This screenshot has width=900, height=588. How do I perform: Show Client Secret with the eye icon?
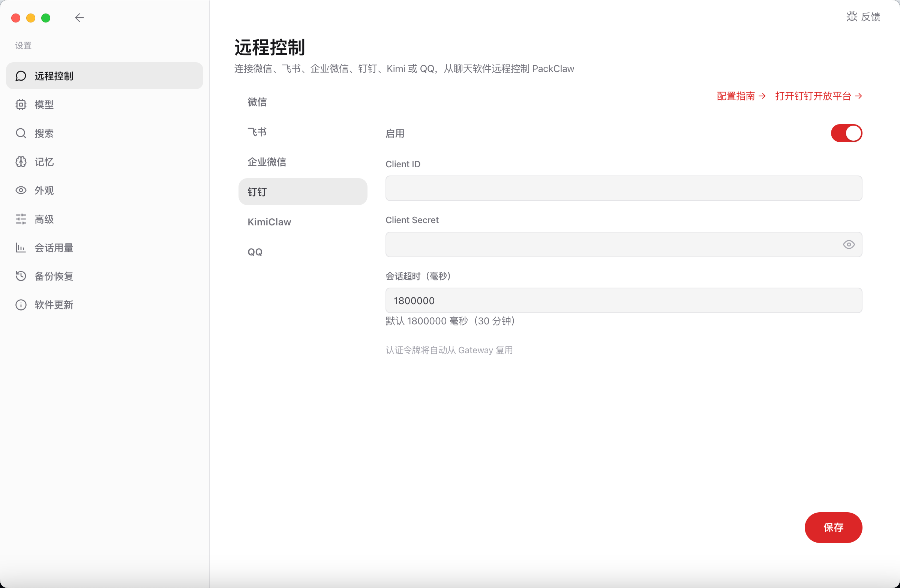(849, 244)
